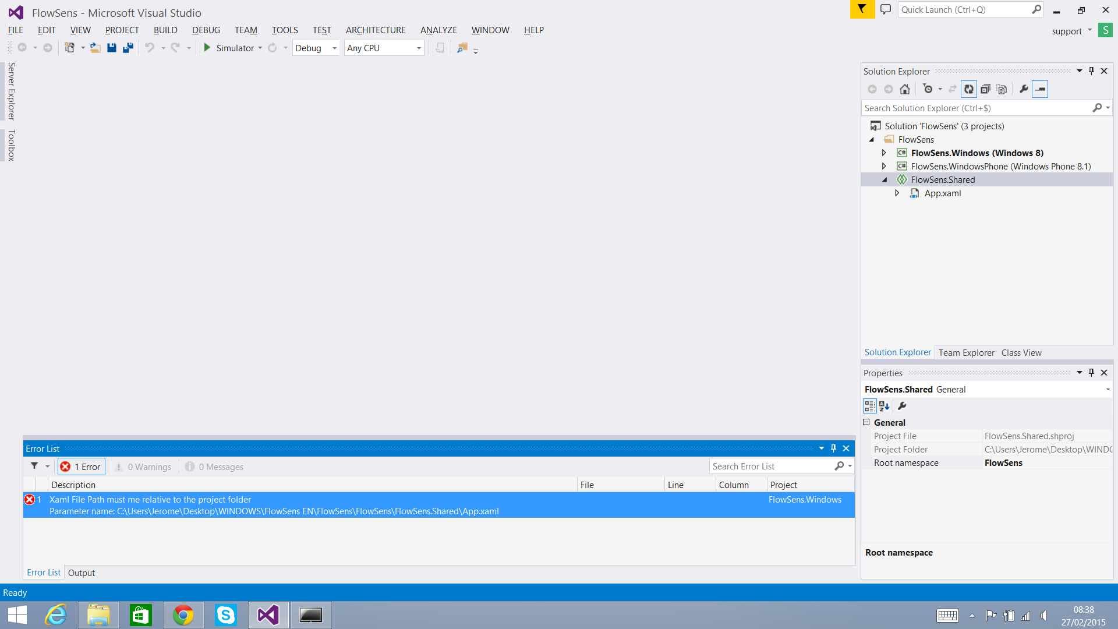Open the Any CPU platform dropdown
This screenshot has width=1118, height=629.
click(384, 48)
